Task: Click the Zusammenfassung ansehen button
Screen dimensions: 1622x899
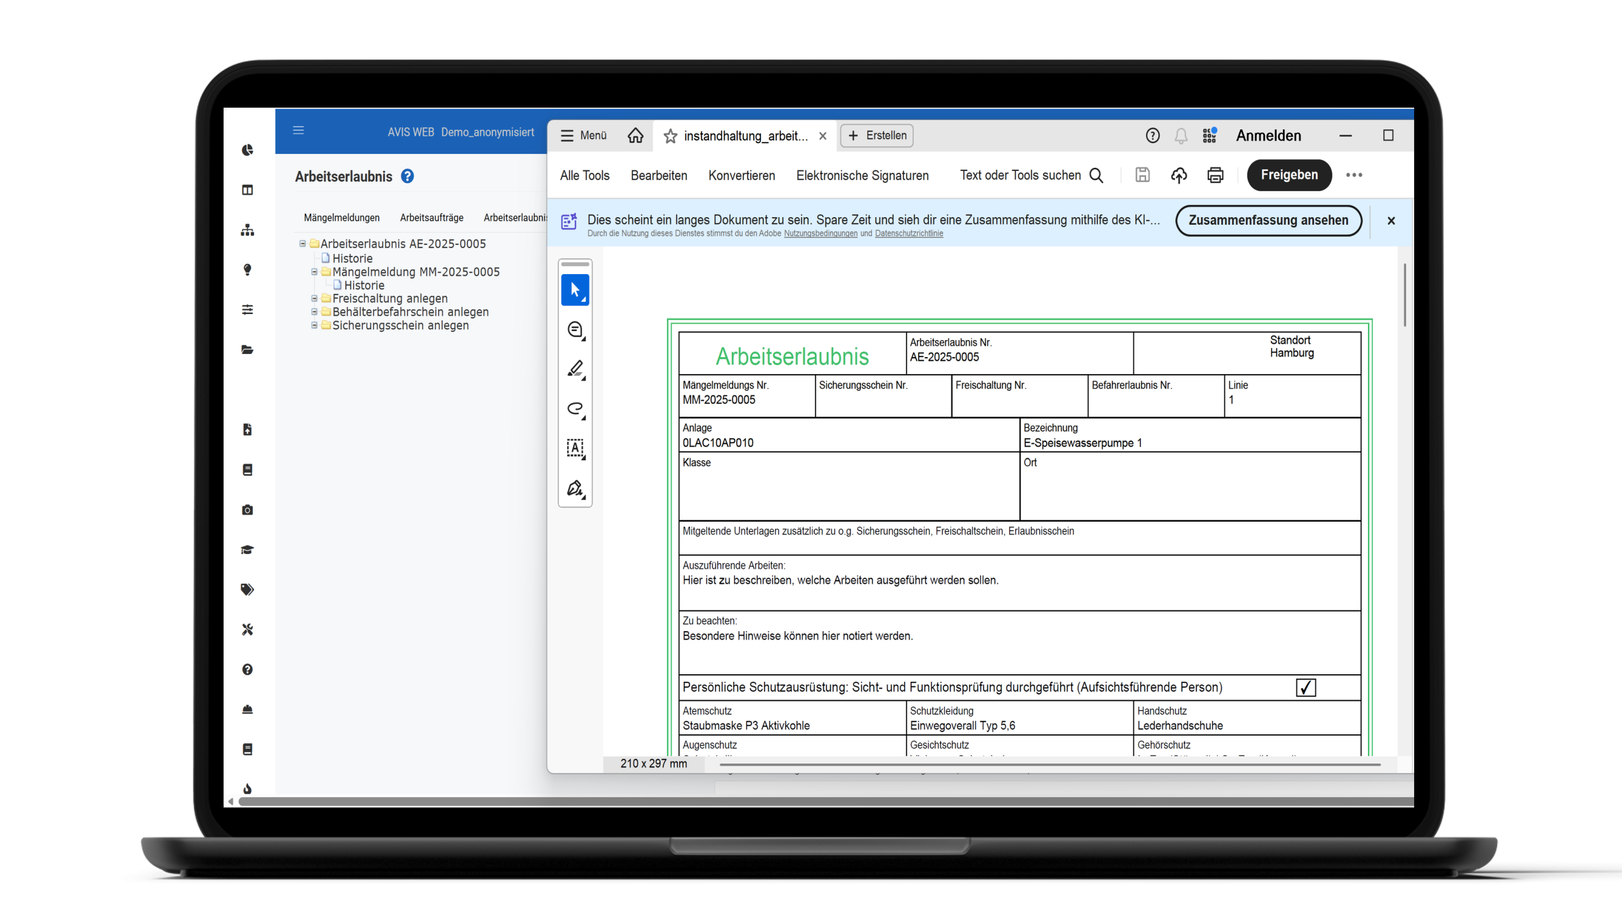Action: click(1268, 220)
